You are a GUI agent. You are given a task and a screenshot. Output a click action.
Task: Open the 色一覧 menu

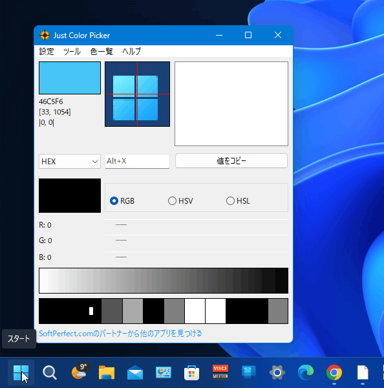click(101, 51)
